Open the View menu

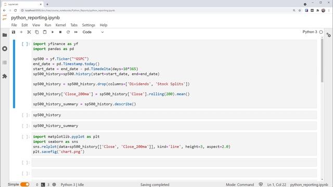[36, 25]
